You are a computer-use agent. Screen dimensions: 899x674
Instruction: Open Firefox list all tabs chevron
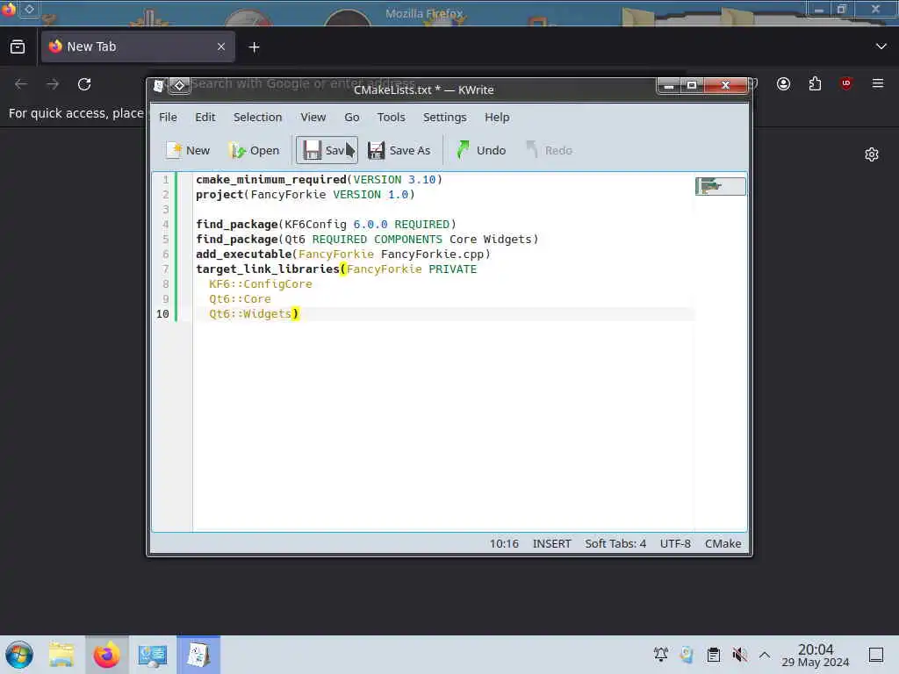click(881, 47)
